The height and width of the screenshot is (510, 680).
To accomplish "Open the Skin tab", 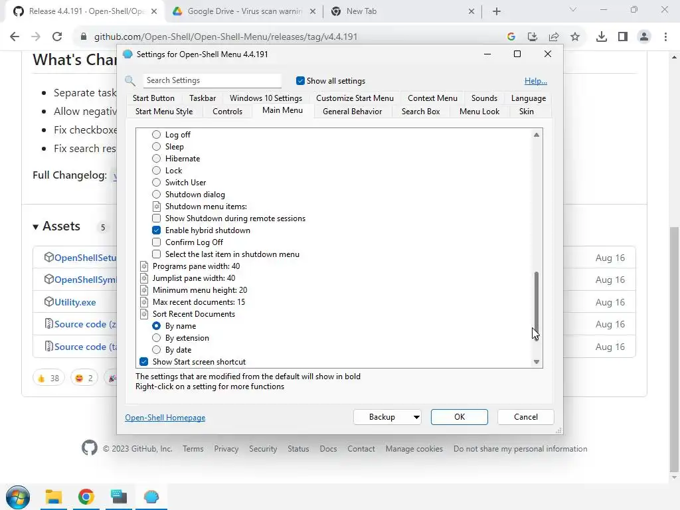I will click(x=527, y=112).
